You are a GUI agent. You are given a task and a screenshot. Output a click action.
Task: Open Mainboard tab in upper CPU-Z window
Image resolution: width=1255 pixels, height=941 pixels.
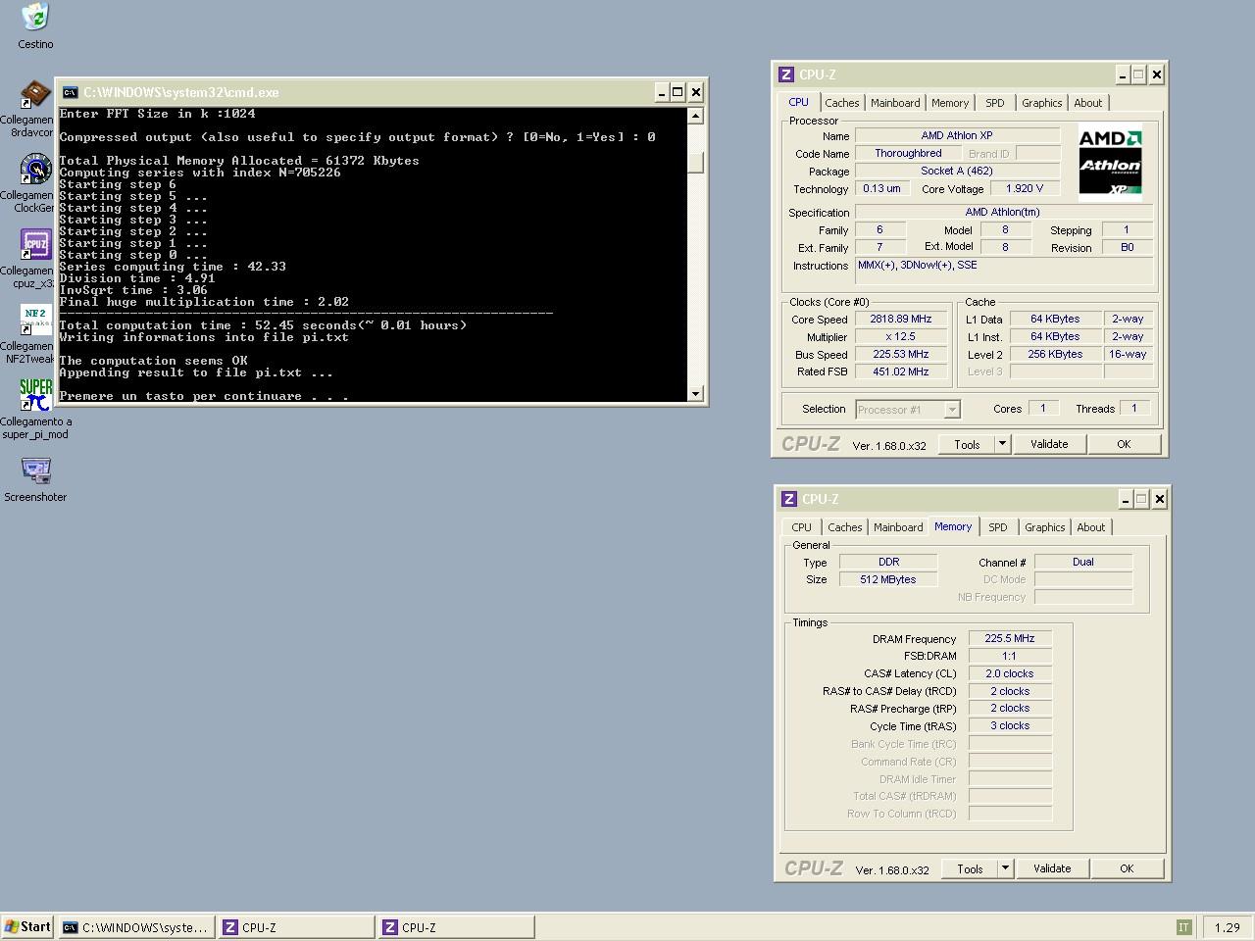point(895,103)
